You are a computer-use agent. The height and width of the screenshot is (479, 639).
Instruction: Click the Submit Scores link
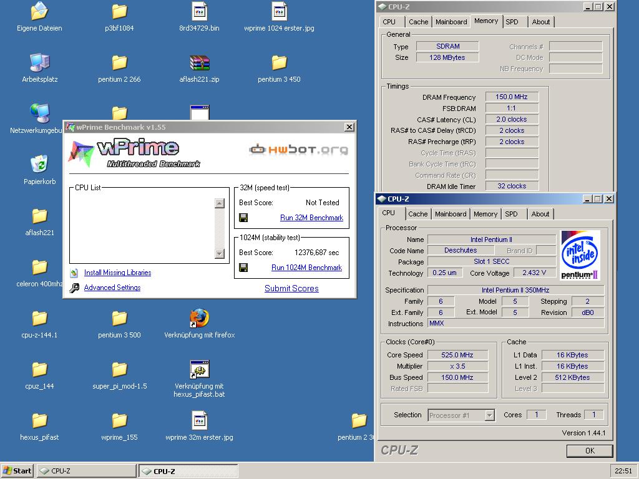point(291,288)
